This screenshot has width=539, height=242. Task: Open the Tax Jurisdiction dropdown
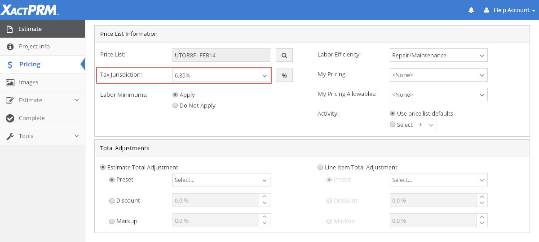tap(221, 76)
